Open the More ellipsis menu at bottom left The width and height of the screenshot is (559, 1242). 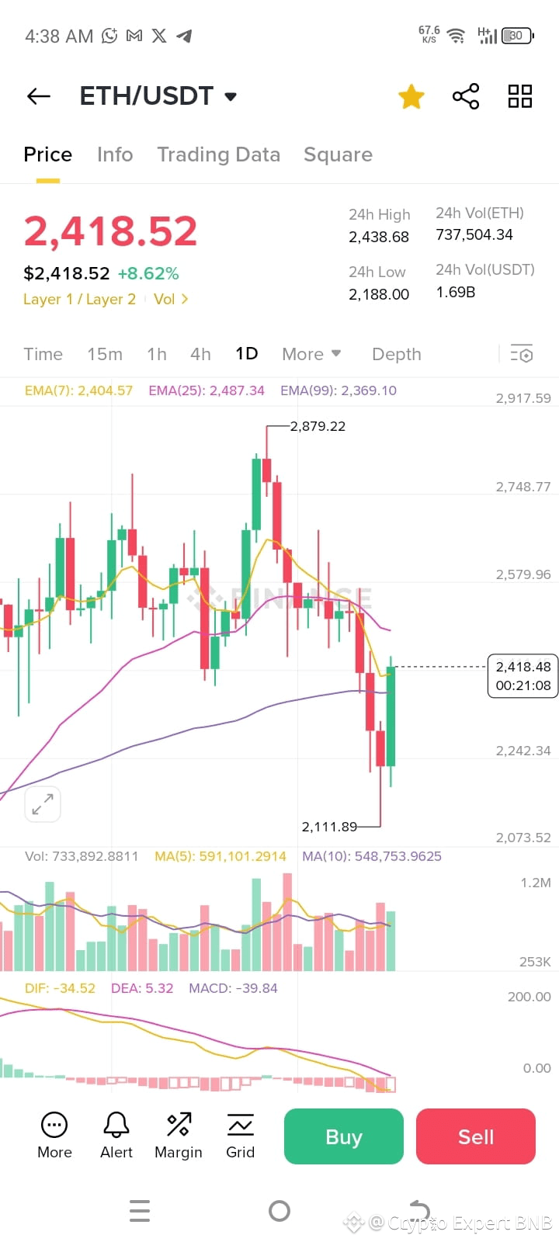tap(54, 1136)
